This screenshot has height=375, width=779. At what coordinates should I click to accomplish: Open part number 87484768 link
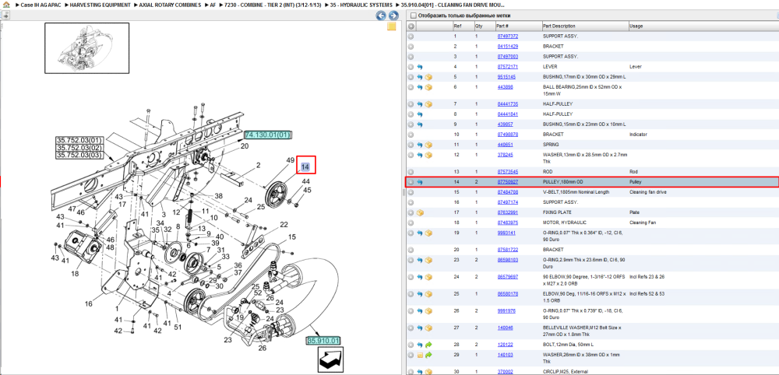tap(508, 192)
